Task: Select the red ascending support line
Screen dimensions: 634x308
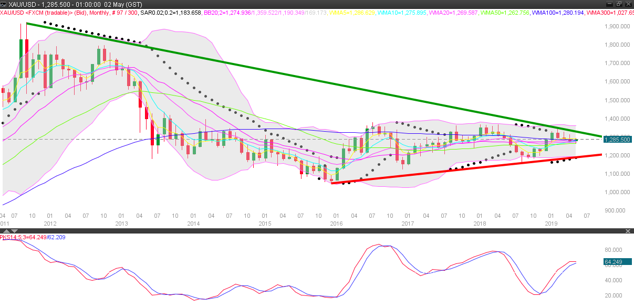Action: [473, 168]
